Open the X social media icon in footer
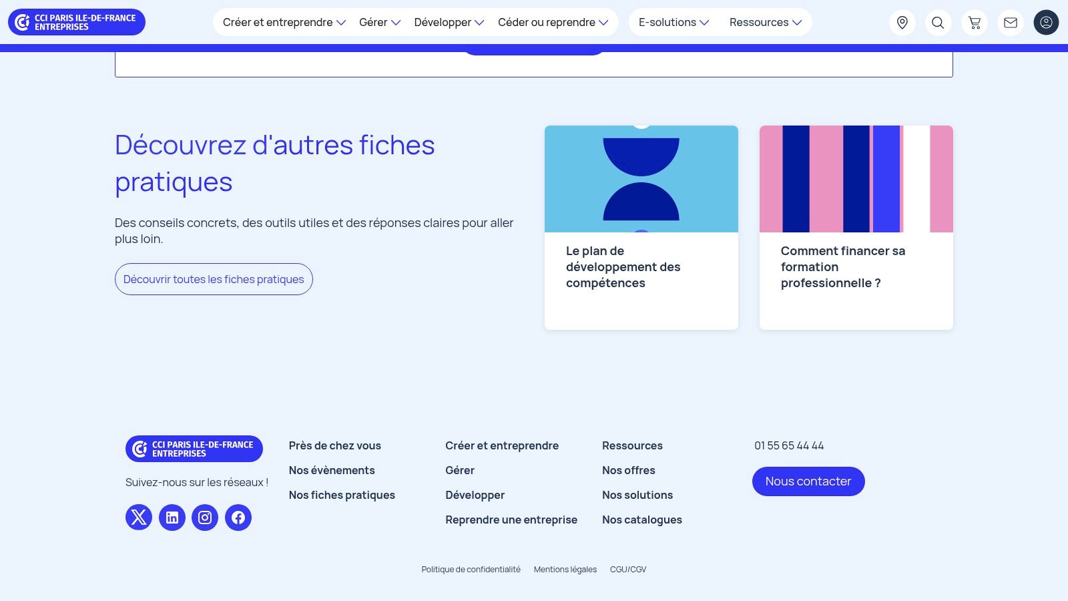This screenshot has width=1068, height=601. (x=138, y=517)
